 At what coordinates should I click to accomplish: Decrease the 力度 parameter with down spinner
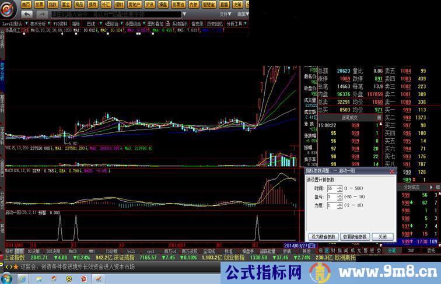(x=339, y=208)
